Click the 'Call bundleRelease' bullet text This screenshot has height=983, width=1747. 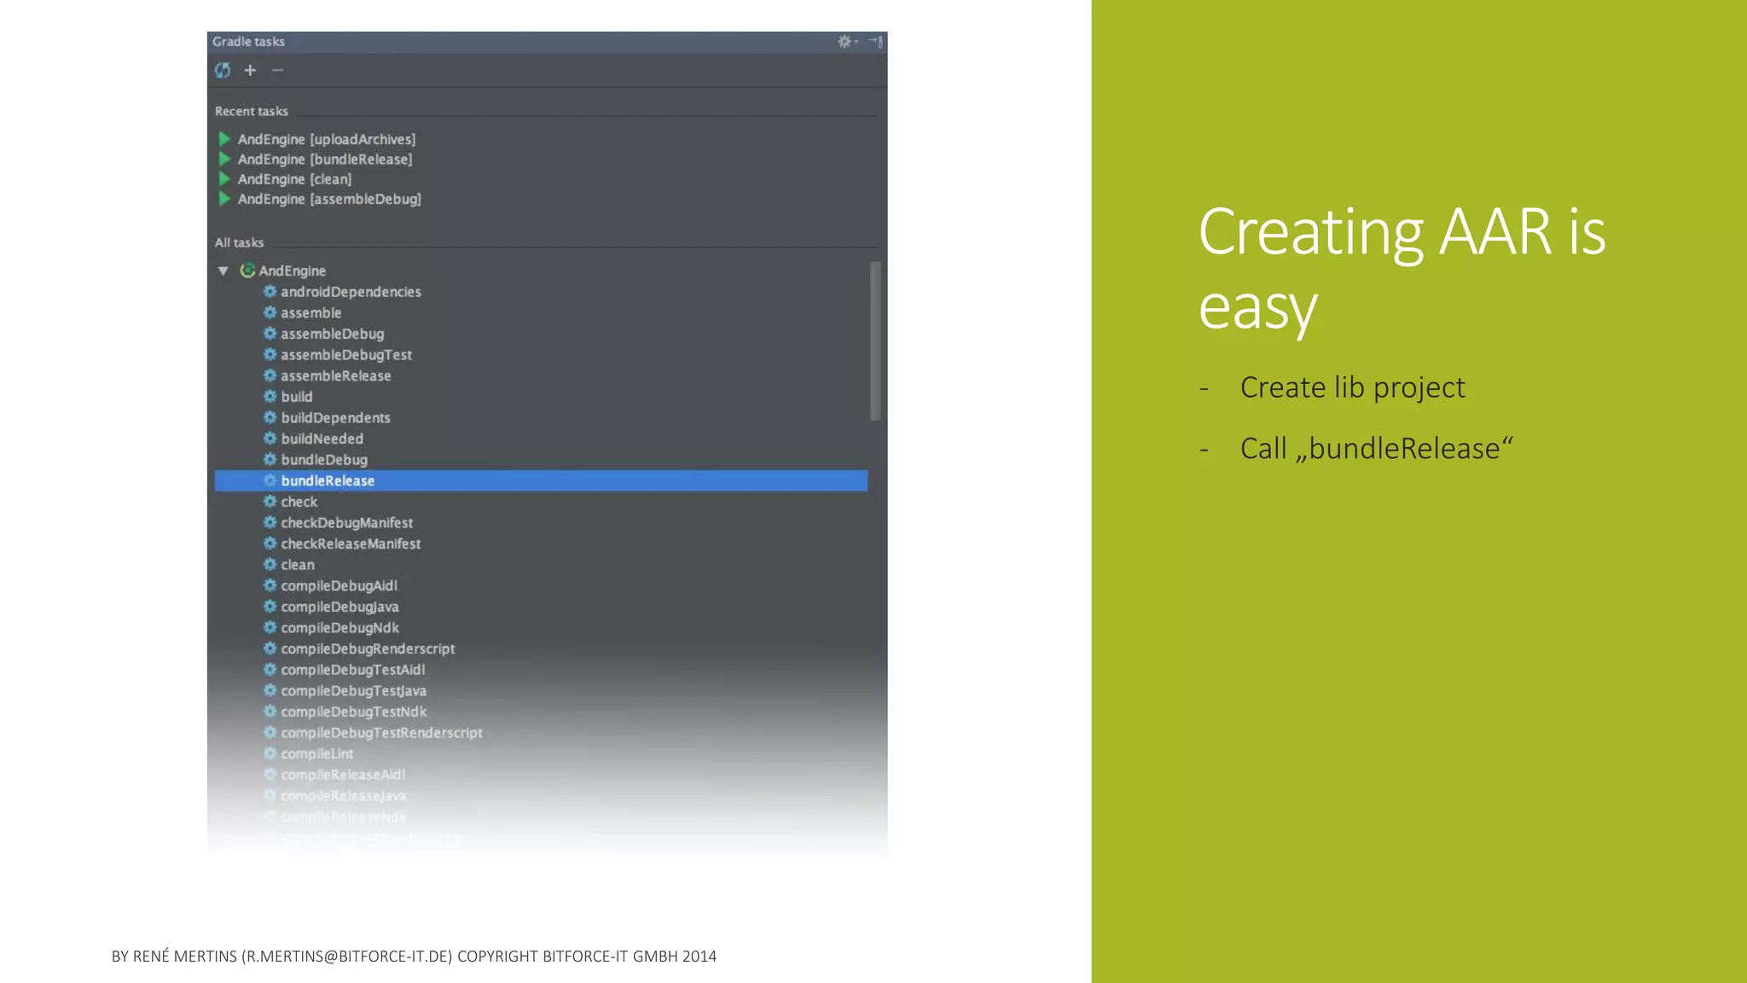(x=1376, y=449)
